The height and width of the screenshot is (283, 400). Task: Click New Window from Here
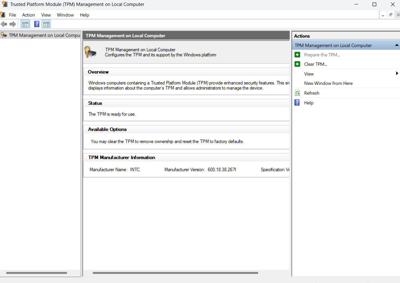[x=328, y=83]
